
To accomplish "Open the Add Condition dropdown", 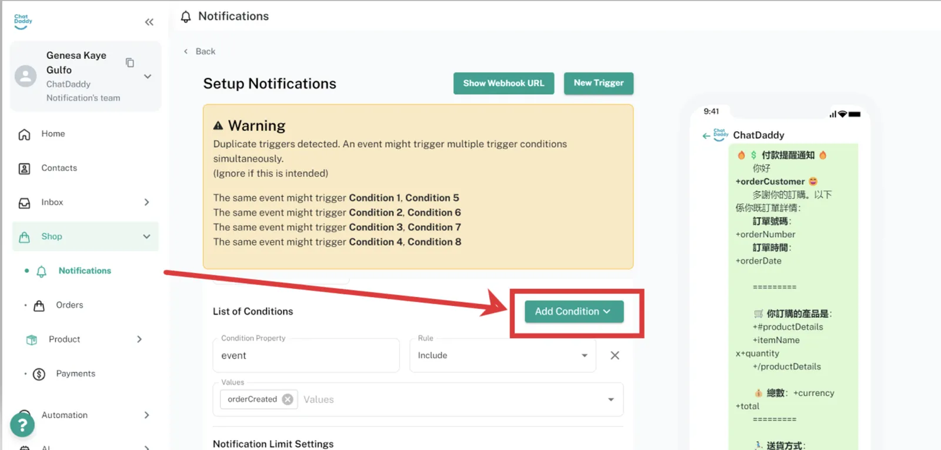I will point(573,312).
